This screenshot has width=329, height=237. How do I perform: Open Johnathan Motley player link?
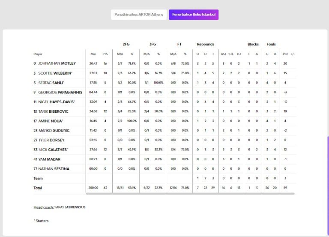click(57, 63)
